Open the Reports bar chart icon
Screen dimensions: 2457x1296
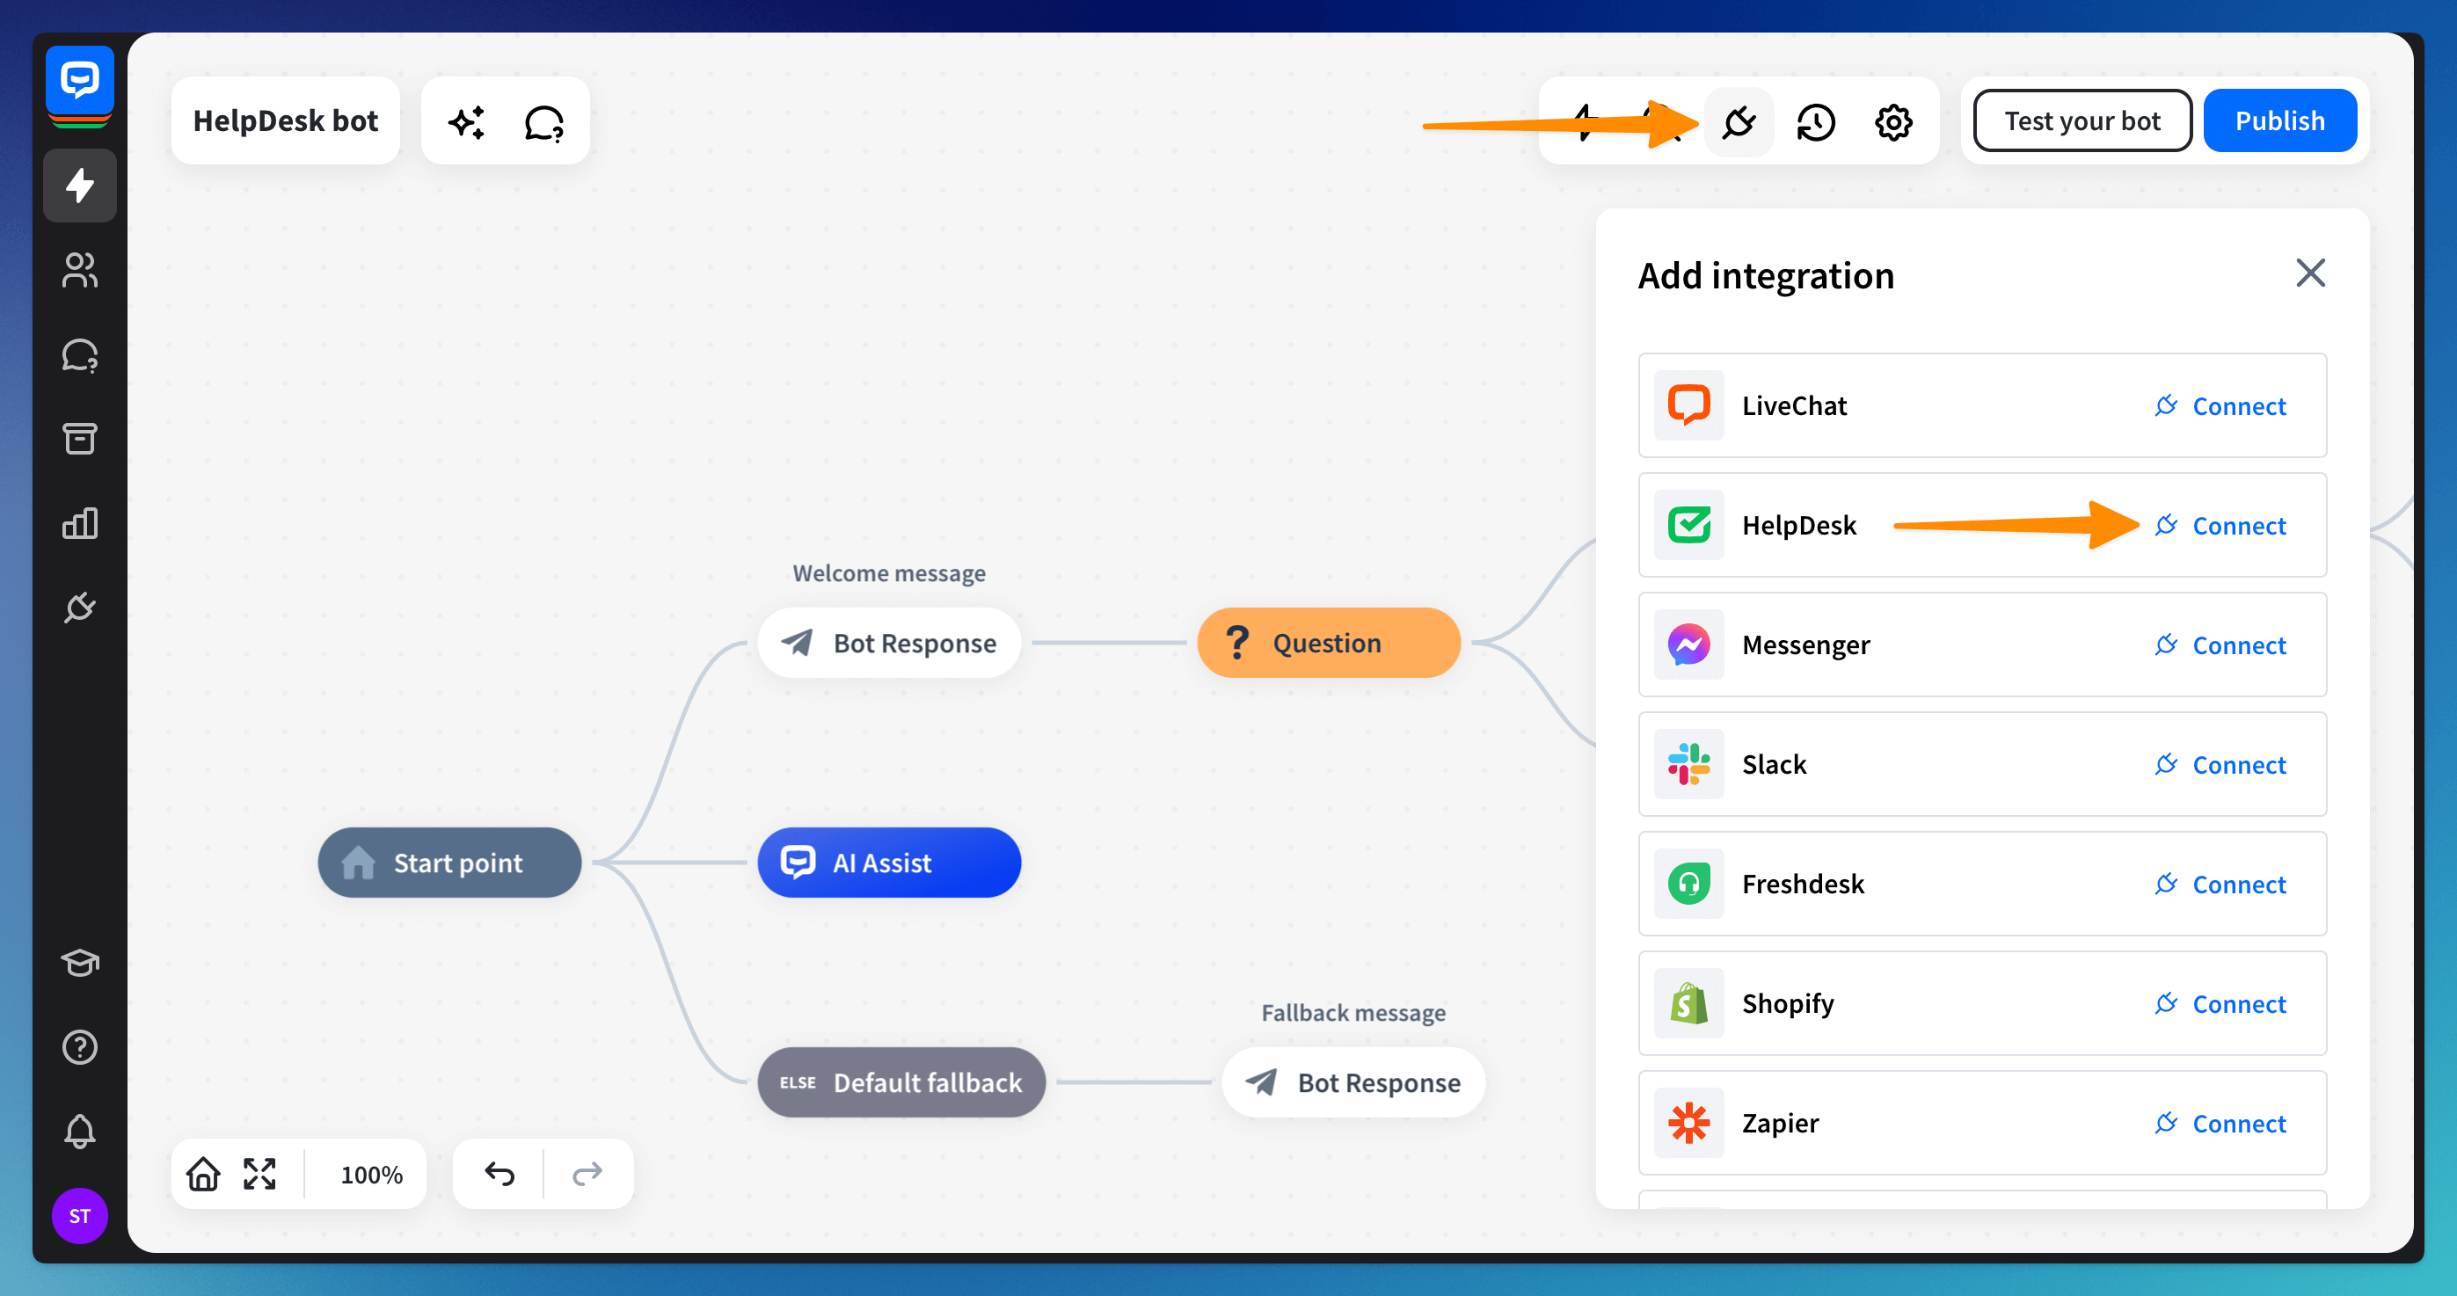79,522
